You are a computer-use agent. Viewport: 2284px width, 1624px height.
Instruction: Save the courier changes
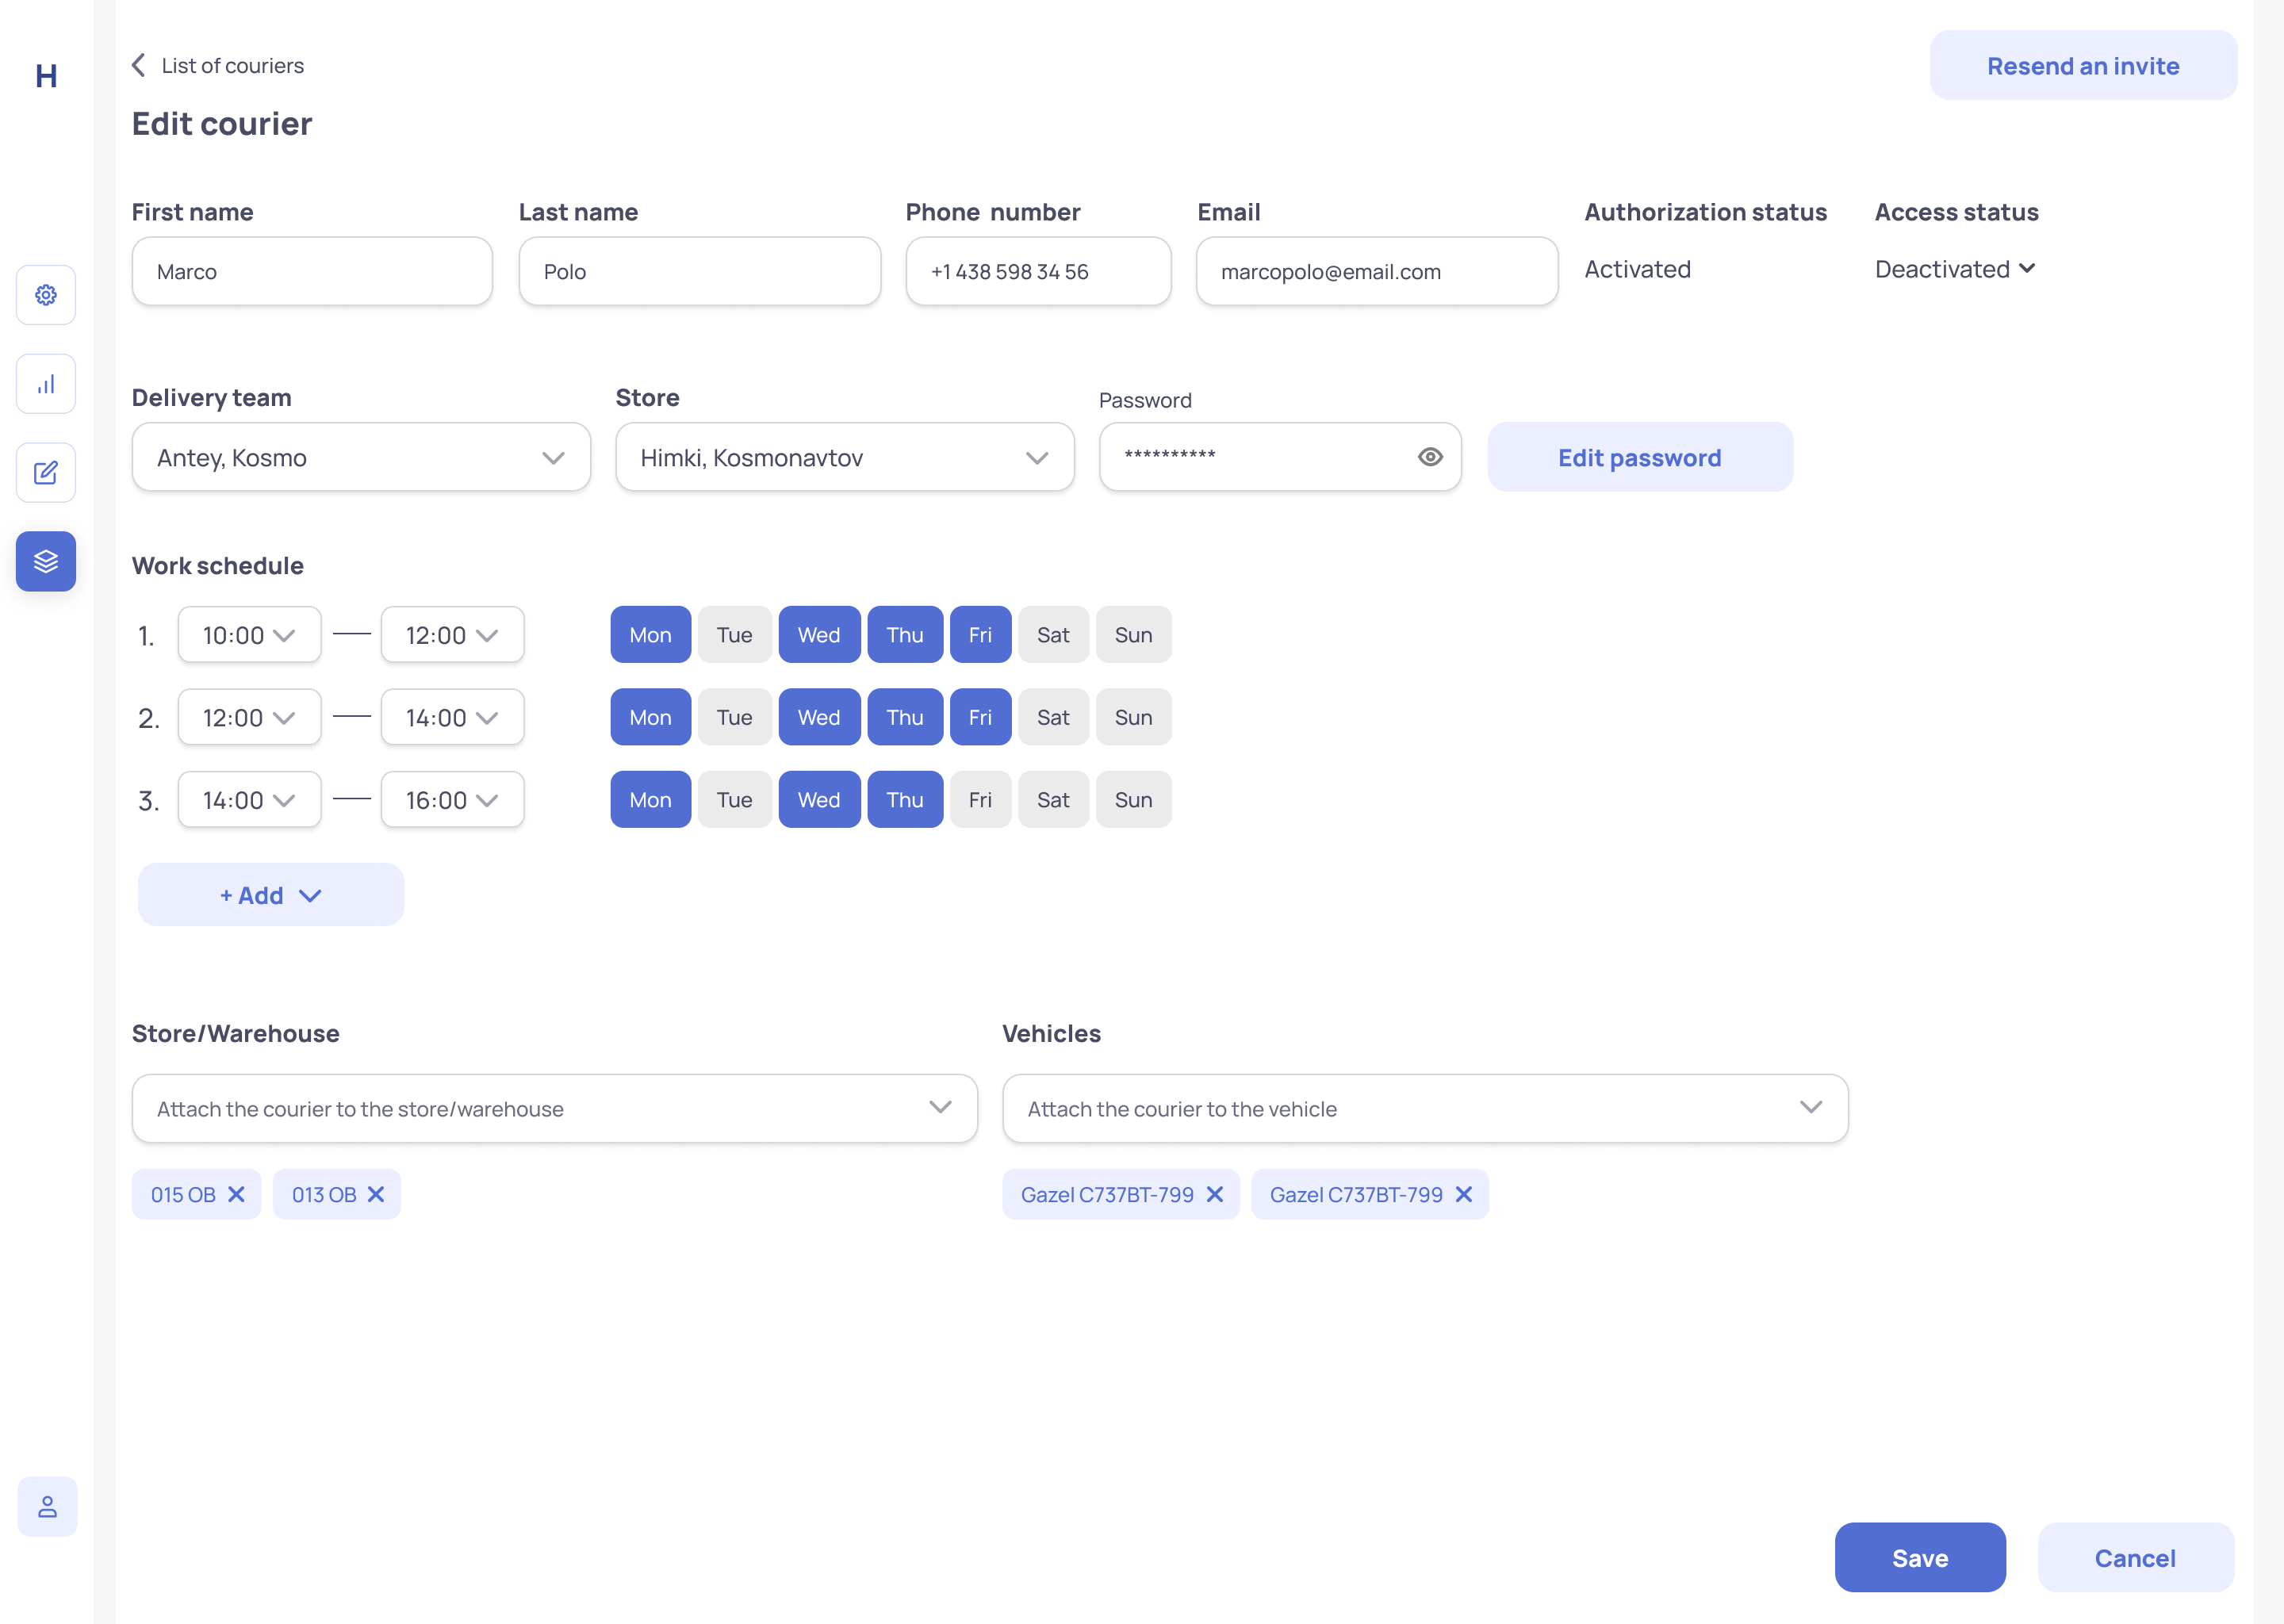pos(1920,1557)
